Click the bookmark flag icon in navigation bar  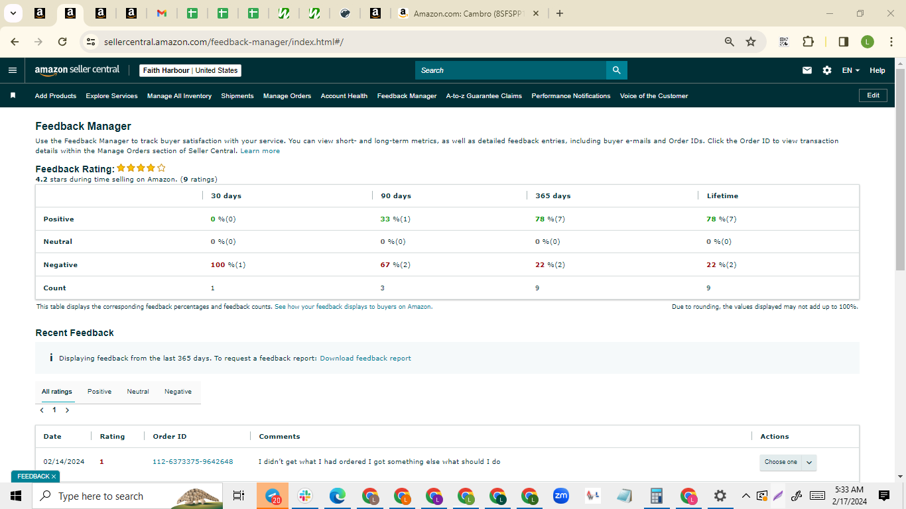(x=13, y=95)
